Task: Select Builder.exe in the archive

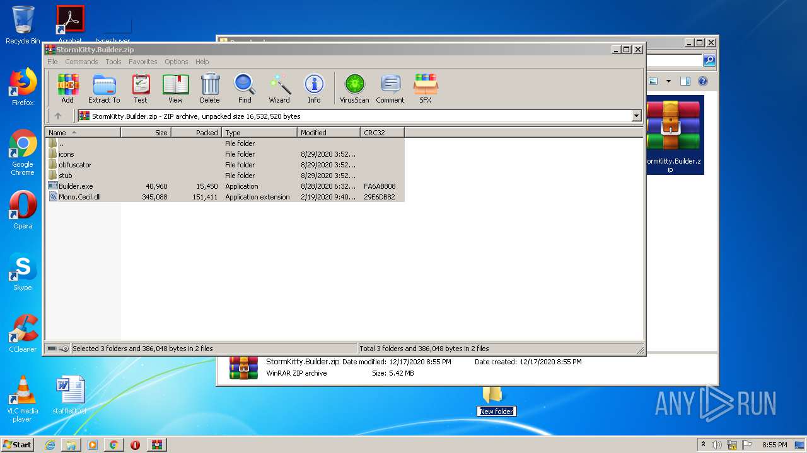Action: click(224, 186)
